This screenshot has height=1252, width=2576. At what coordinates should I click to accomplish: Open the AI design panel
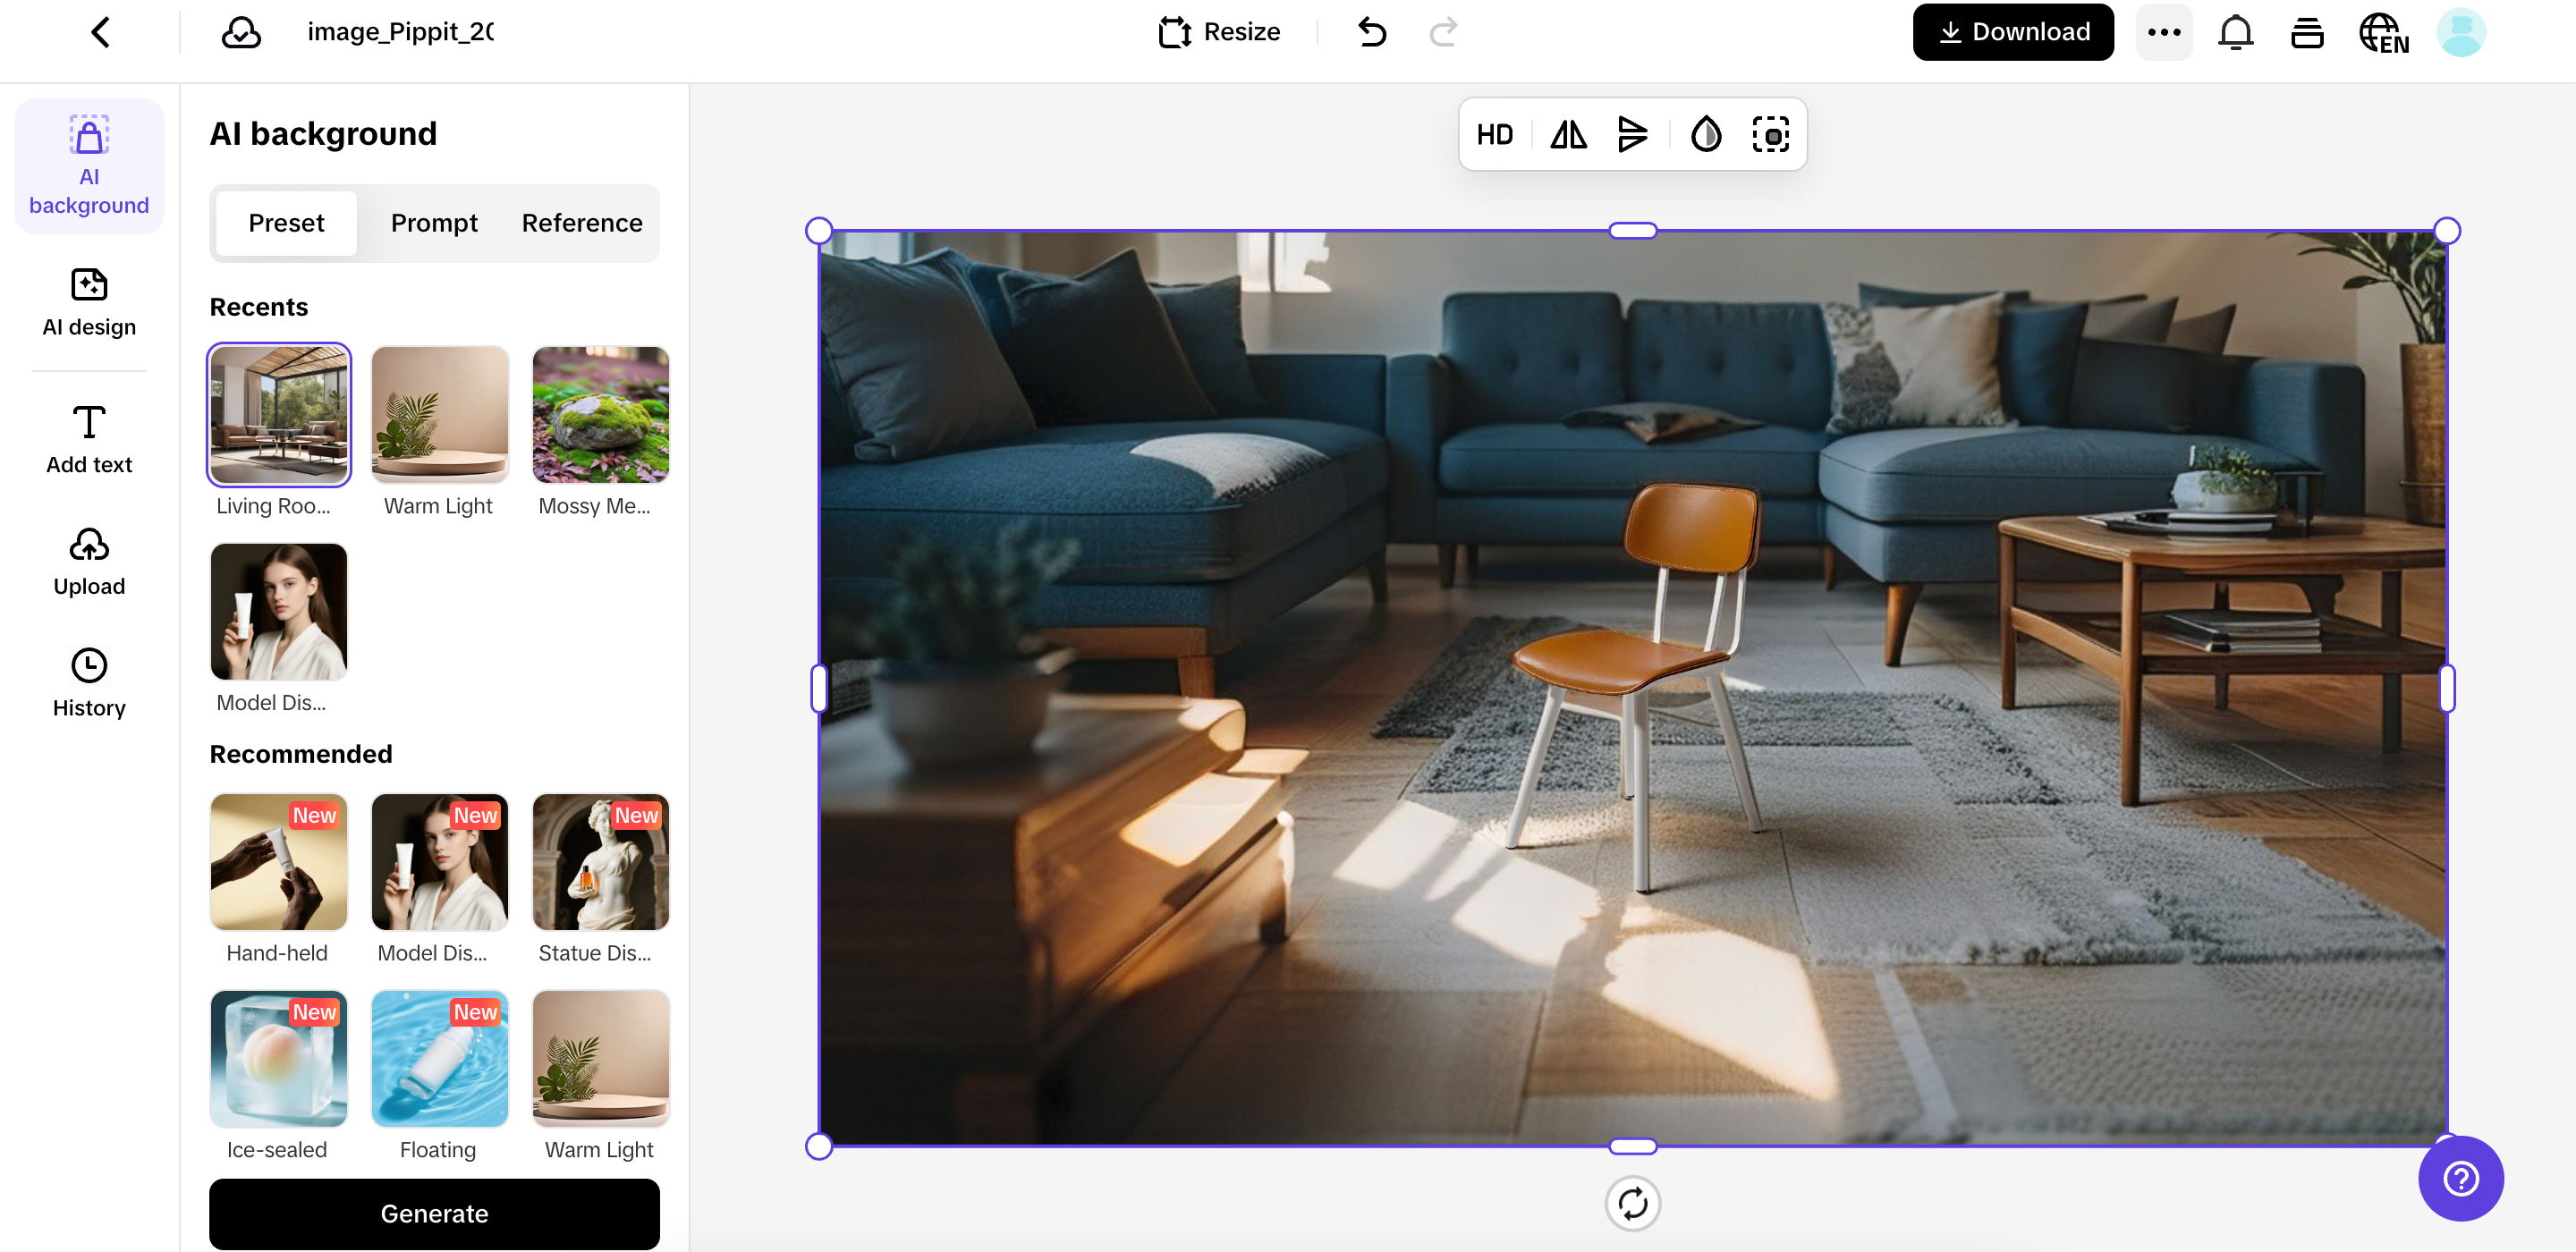tap(88, 300)
